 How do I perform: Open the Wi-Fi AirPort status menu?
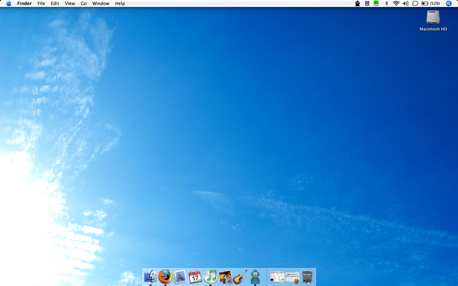coord(396,3)
